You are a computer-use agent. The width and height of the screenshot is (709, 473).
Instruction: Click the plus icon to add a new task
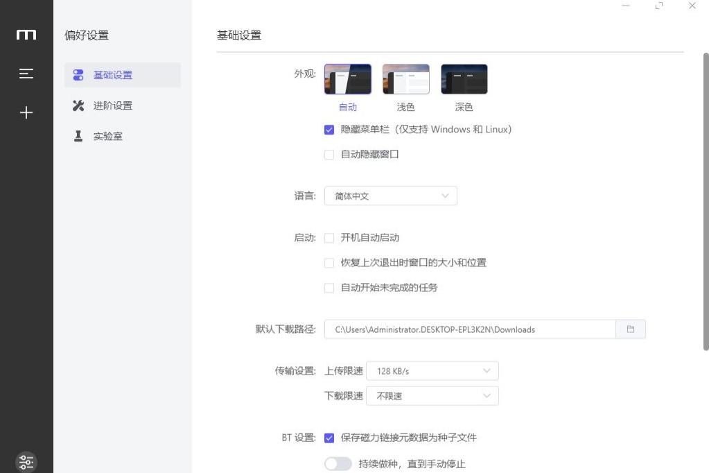coord(26,112)
